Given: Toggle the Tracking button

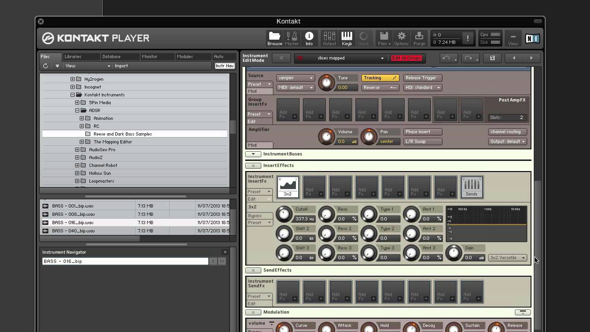Looking at the screenshot, I should (380, 78).
